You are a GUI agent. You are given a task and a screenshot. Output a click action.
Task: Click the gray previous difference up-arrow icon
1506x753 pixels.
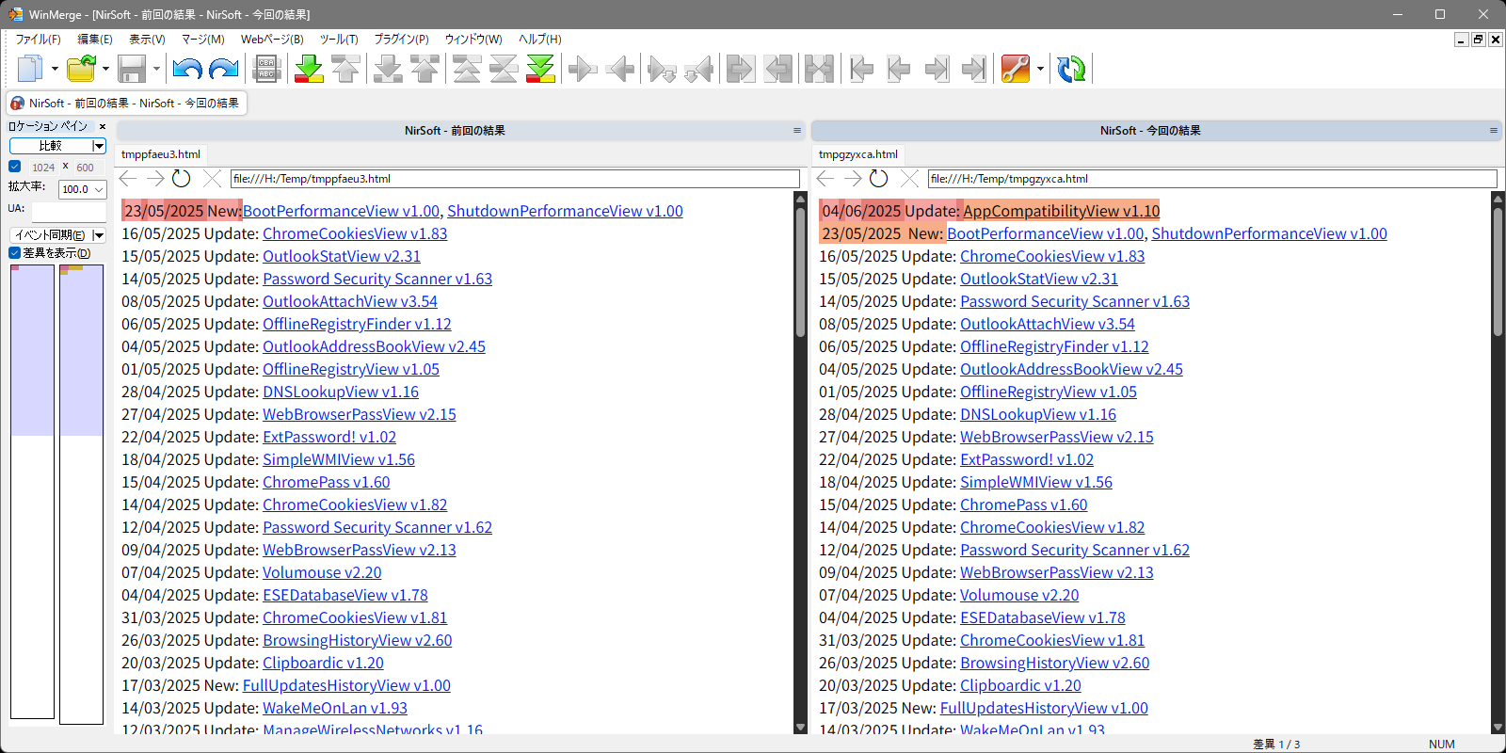pos(346,69)
